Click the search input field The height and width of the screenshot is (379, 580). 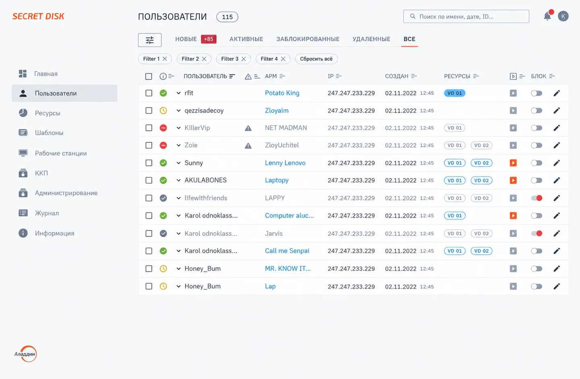tap(466, 16)
